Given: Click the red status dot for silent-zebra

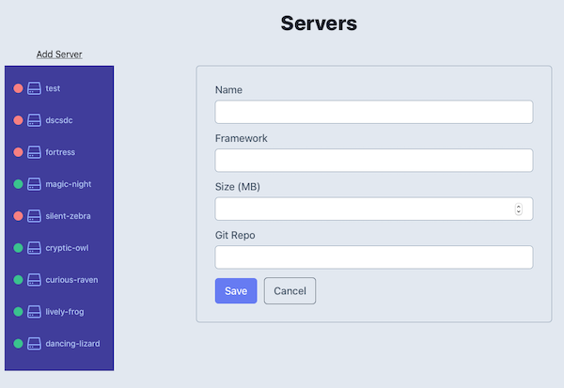Looking at the screenshot, I should pyautogui.click(x=19, y=216).
